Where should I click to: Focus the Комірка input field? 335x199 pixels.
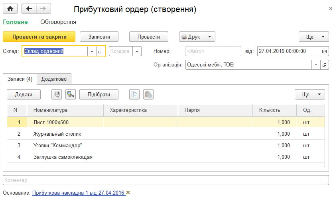tap(121, 51)
